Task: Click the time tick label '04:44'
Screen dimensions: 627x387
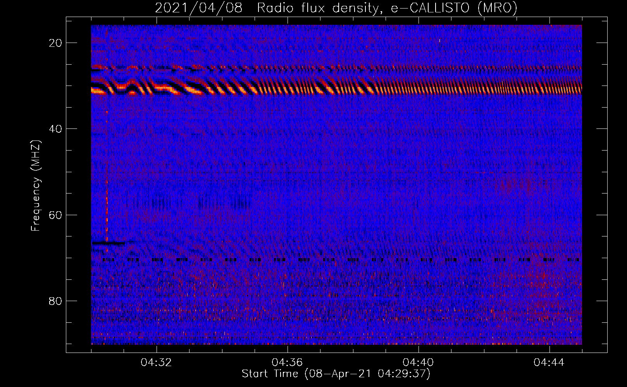Action: [549, 363]
